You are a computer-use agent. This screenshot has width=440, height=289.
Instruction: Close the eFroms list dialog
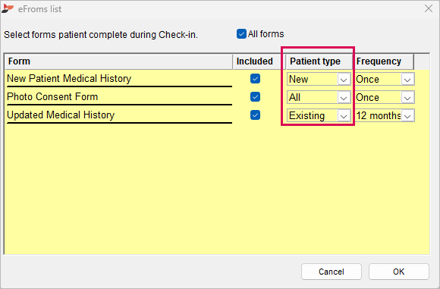coord(429,8)
